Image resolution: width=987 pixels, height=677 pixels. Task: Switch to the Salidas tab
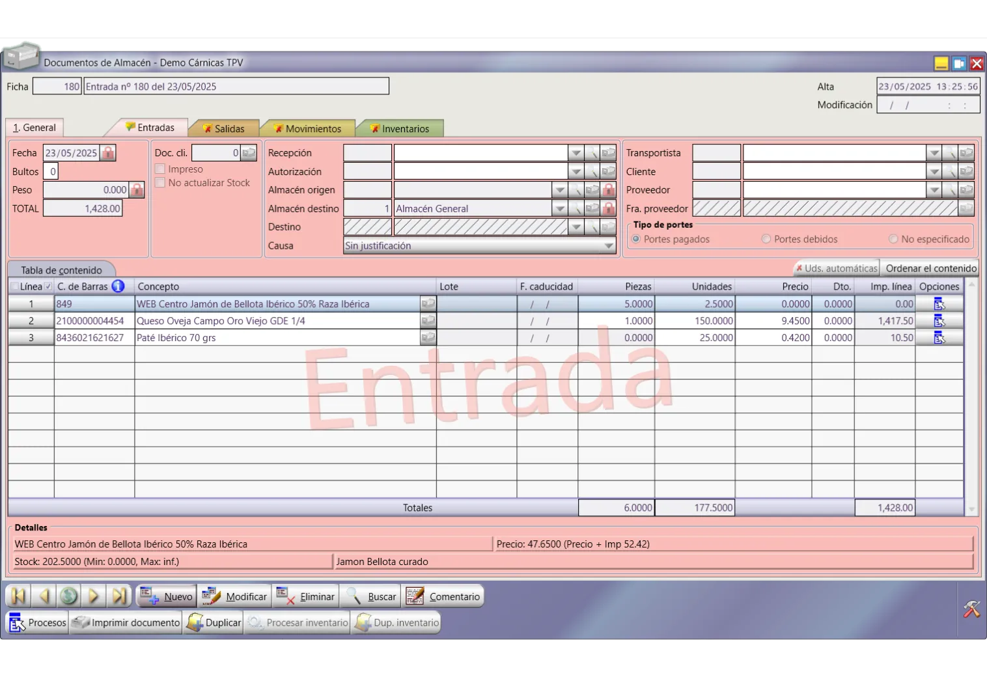click(x=223, y=129)
